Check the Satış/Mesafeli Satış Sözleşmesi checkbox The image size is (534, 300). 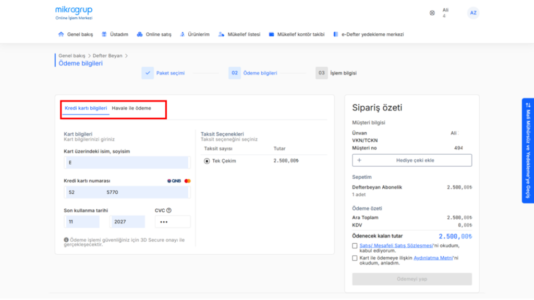click(x=355, y=246)
